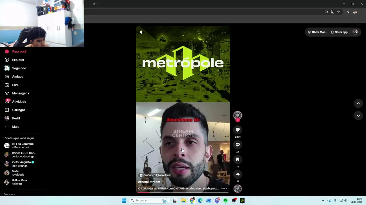
Task: Click the video to pause playback
Action: (x=183, y=110)
